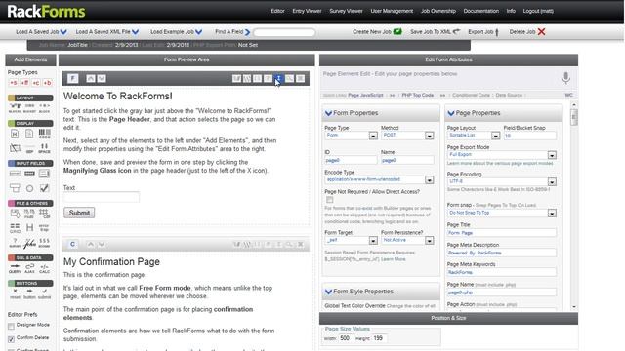The image size is (625, 351).
Task: Open the Load Example Job dropdown
Action: point(176,32)
